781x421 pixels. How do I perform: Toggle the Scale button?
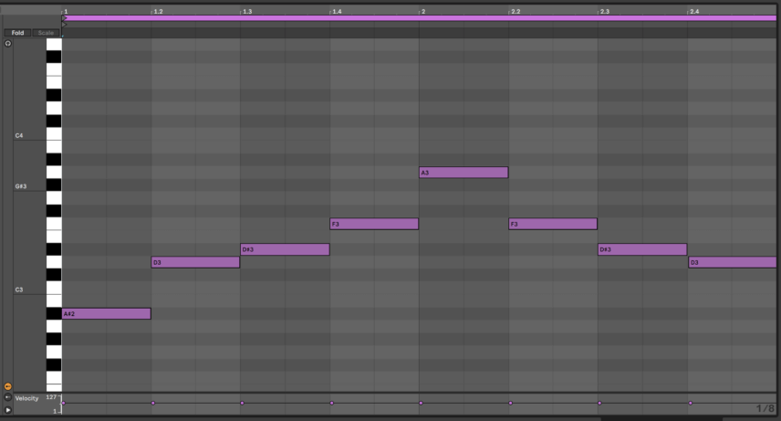pyautogui.click(x=46, y=33)
